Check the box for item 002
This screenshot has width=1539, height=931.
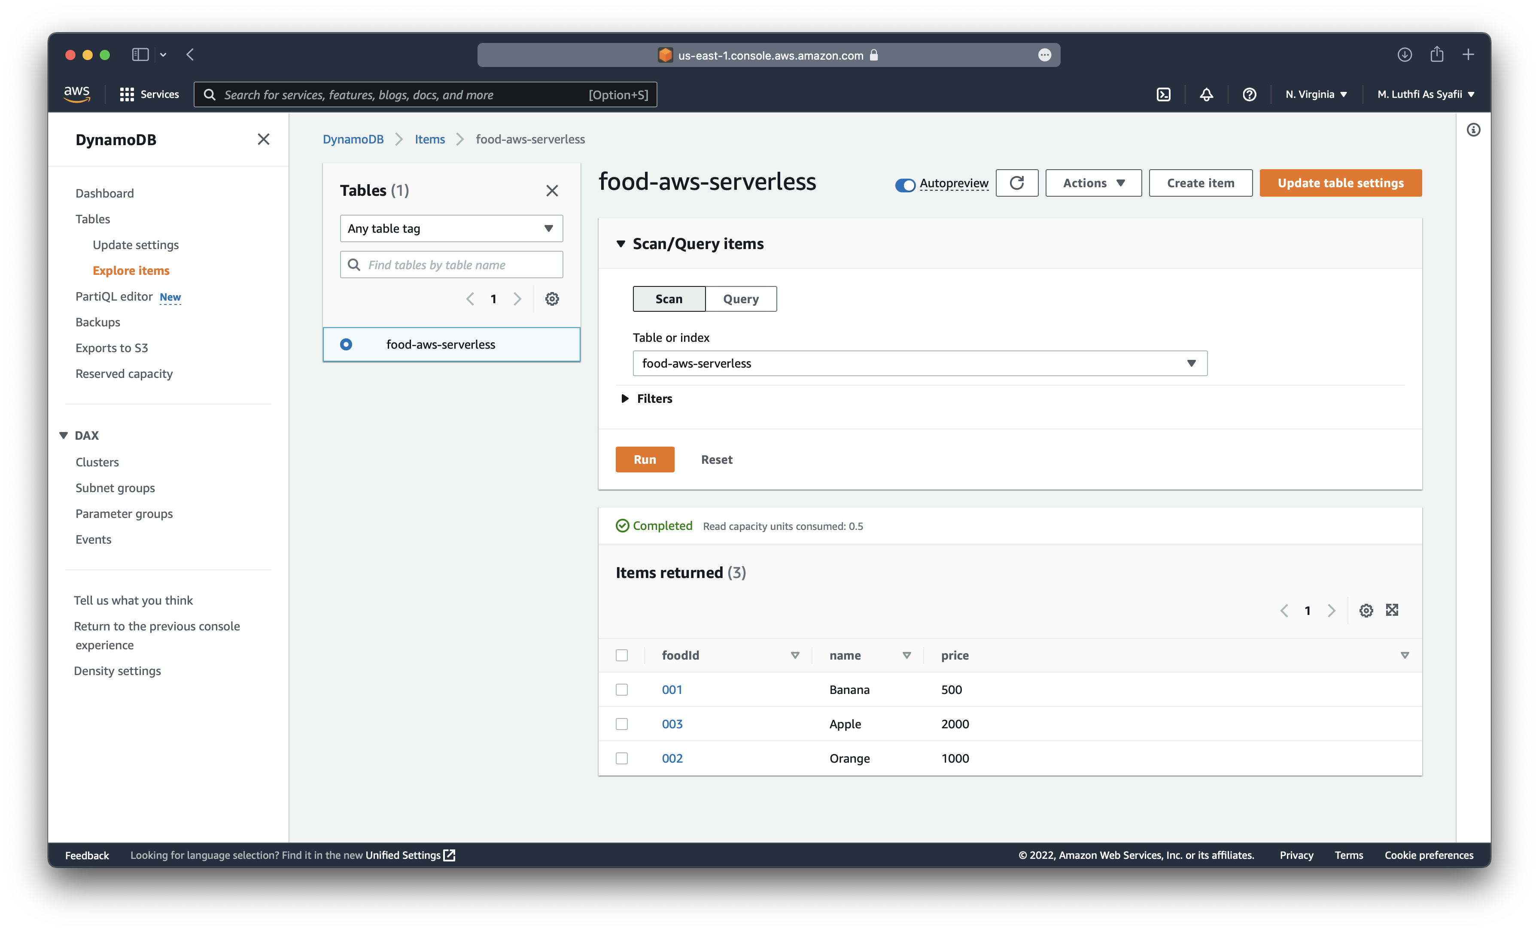[x=621, y=758]
